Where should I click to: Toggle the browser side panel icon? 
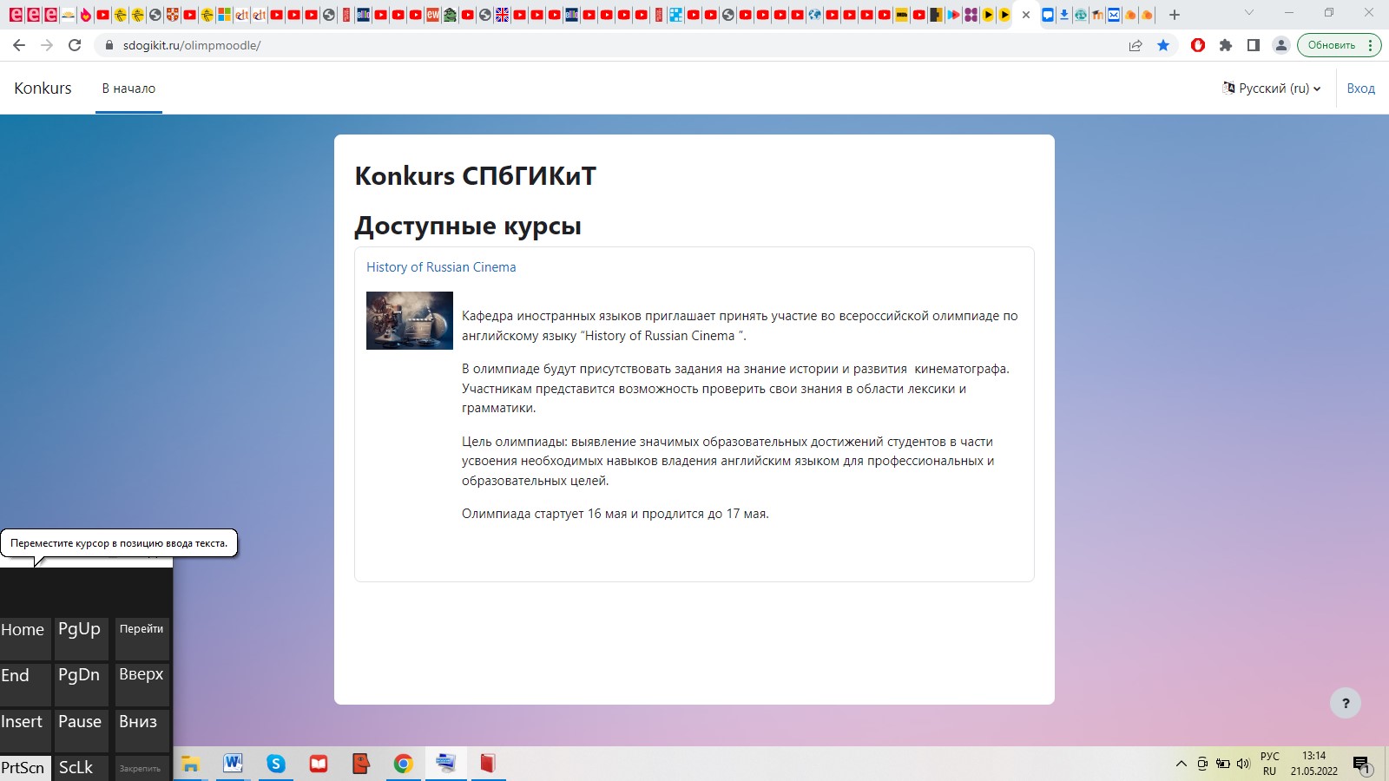pos(1253,45)
